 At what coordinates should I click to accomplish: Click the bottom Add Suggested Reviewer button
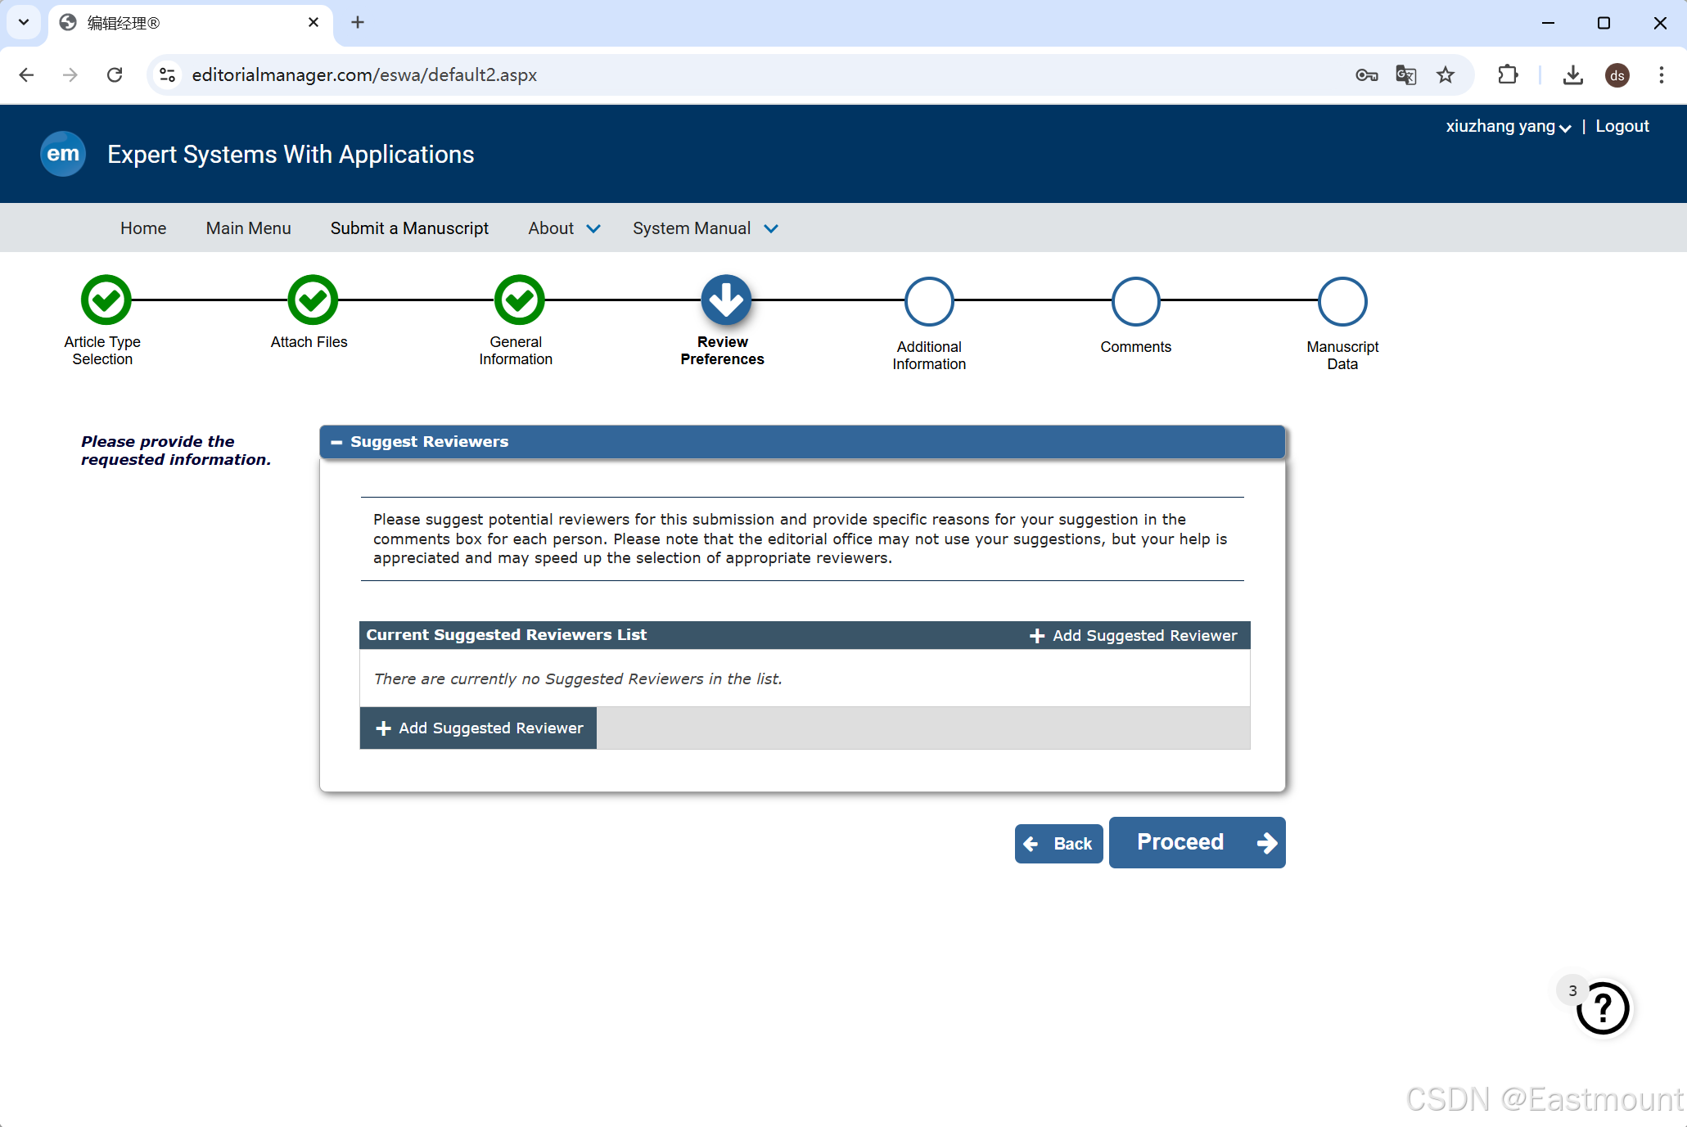click(478, 728)
